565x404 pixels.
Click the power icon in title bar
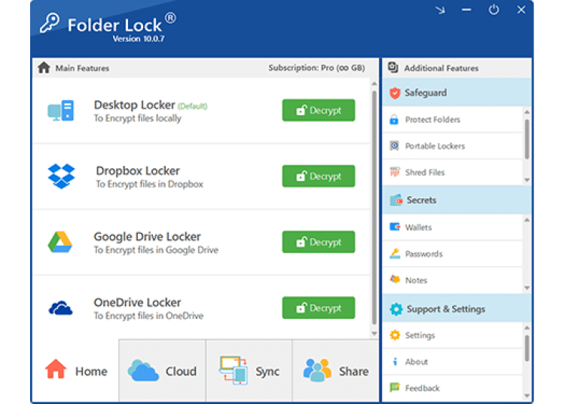click(x=493, y=10)
